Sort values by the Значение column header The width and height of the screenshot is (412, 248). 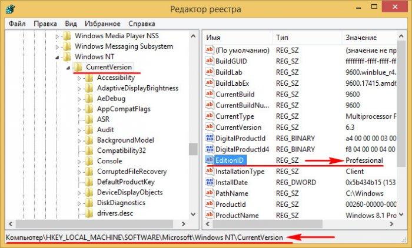tap(369, 38)
